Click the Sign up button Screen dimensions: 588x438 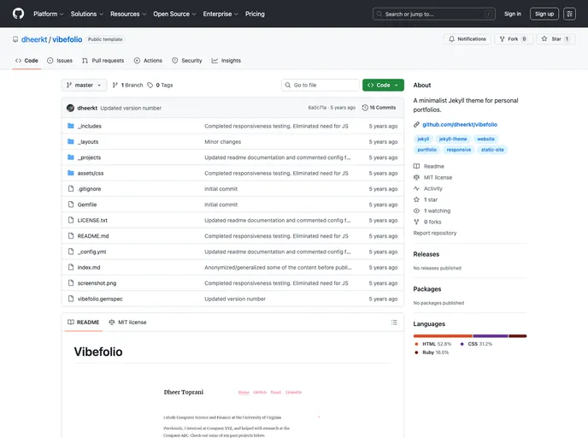pos(544,14)
